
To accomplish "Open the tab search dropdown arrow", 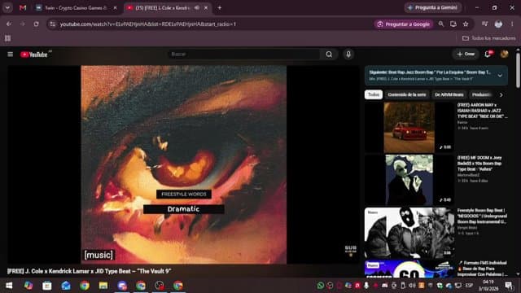I will click(7, 7).
